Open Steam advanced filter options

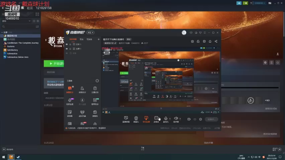37,26
